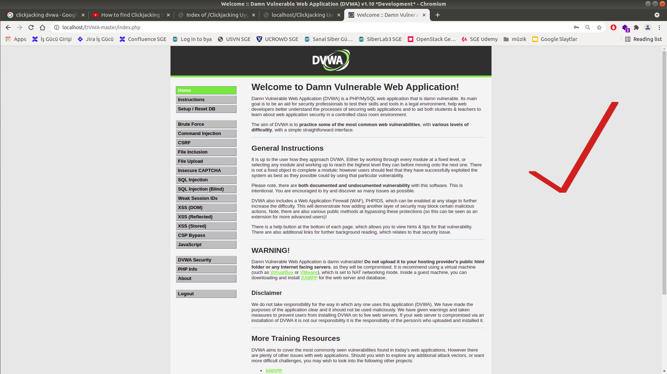This screenshot has height=374, width=667.
Task: Close the clickjacking dvwa Google tab
Action: (83, 15)
